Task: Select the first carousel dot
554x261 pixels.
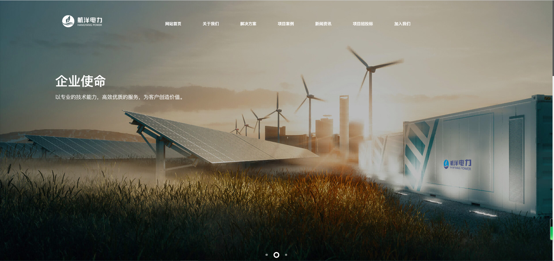Action: 267,255
